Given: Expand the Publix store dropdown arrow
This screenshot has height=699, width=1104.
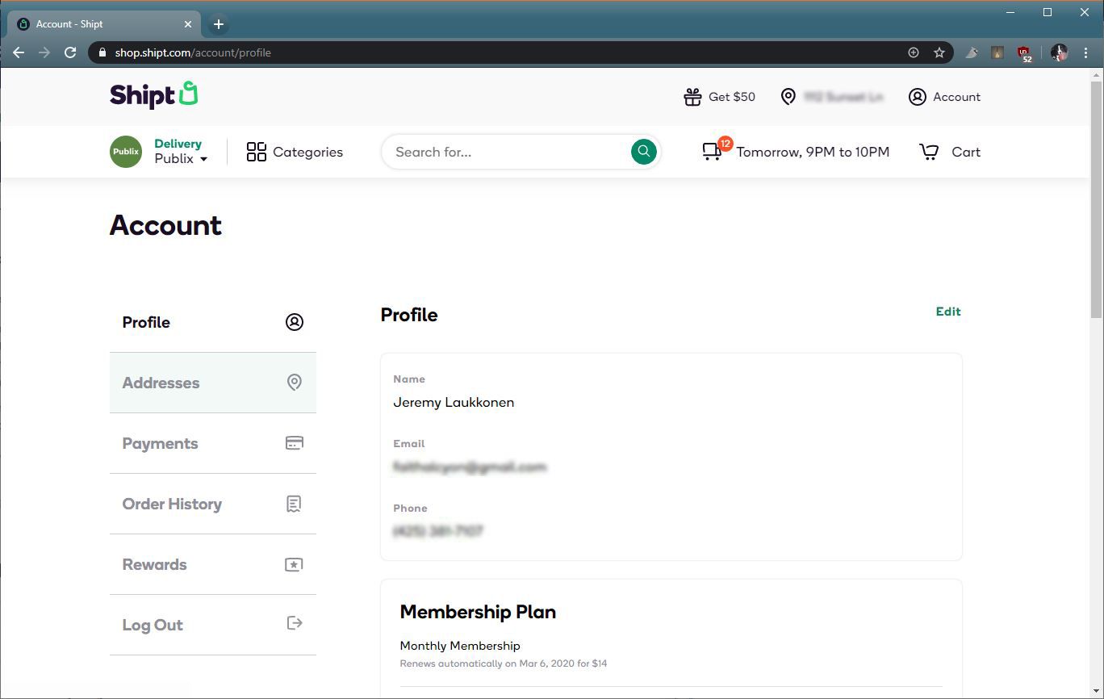Looking at the screenshot, I should pos(203,159).
